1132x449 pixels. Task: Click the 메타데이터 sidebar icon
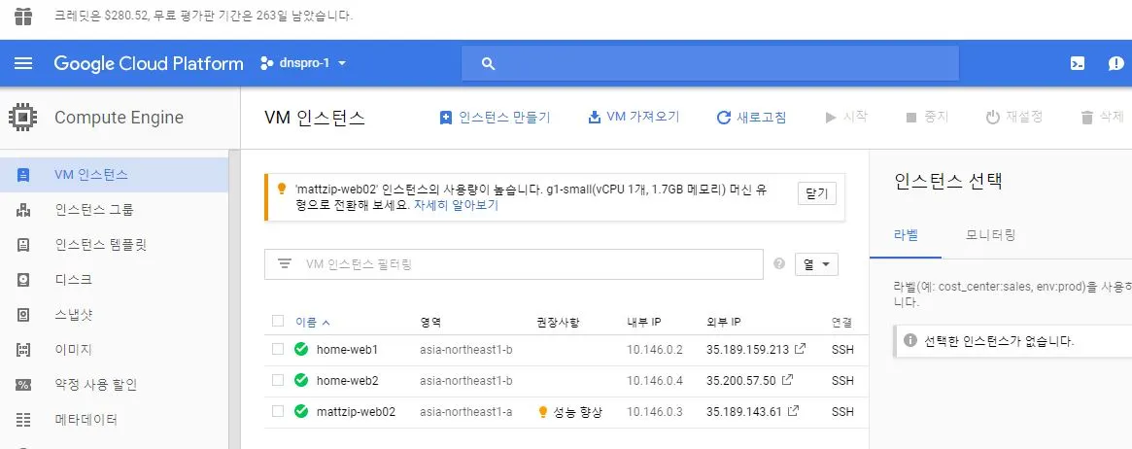pyautogui.click(x=23, y=420)
